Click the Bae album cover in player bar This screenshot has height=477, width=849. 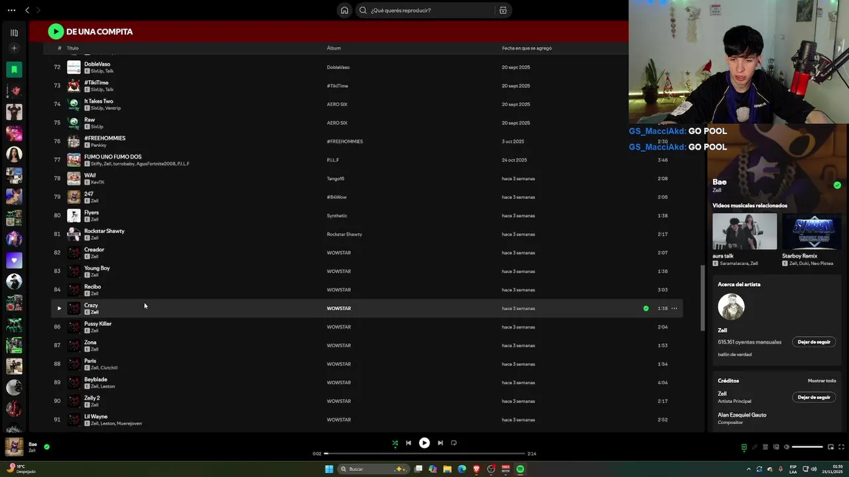point(14,447)
